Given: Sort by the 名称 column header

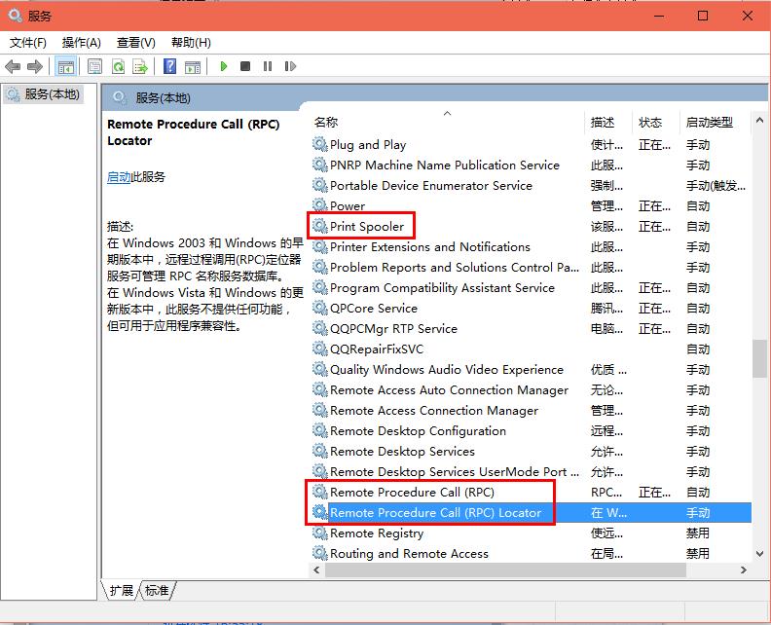Looking at the screenshot, I should (x=447, y=122).
